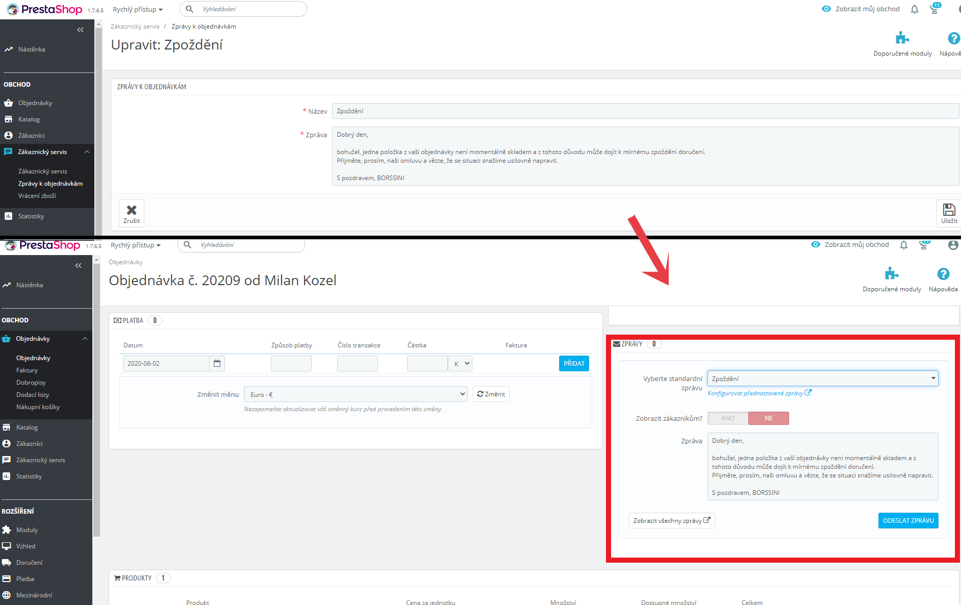Viewport: 961px width, 605px height.
Task: Open Rychlý přístup menu in lower header
Action: [136, 245]
